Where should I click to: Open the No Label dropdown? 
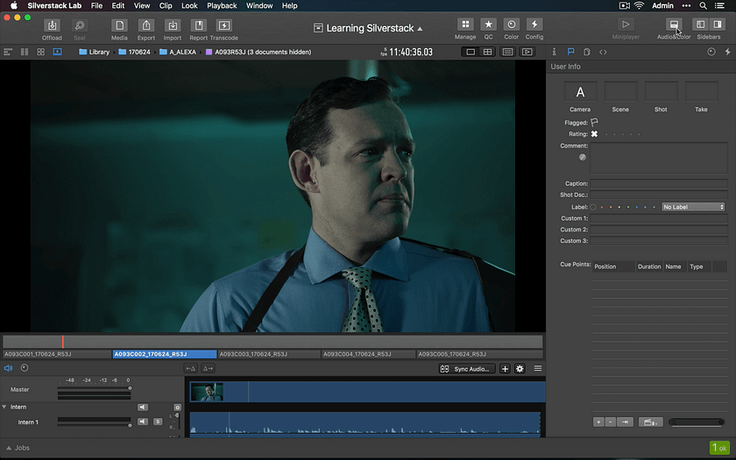pyautogui.click(x=693, y=207)
